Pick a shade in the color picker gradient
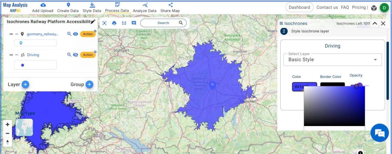 (x=334, y=106)
